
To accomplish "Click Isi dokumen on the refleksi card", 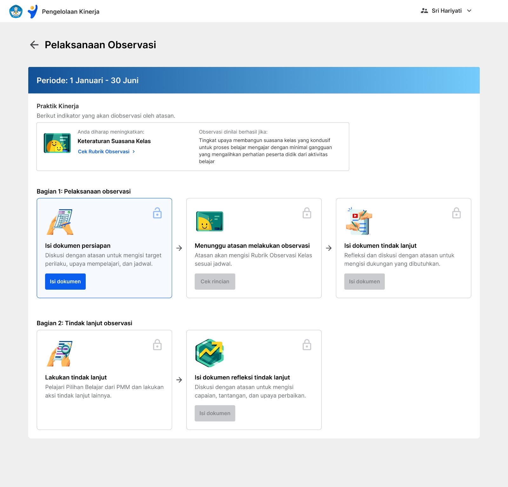I will pyautogui.click(x=215, y=413).
